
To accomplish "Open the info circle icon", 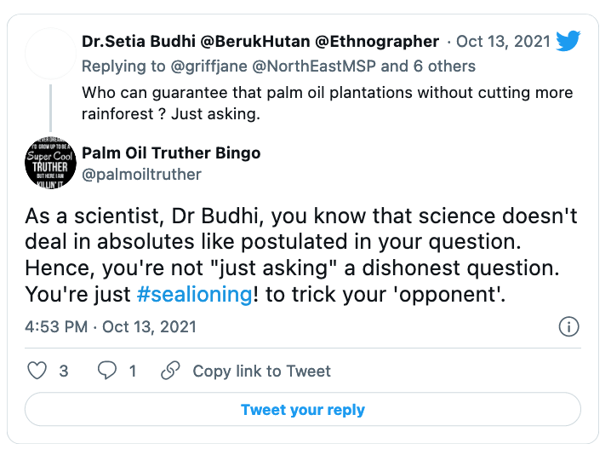I will click(x=568, y=326).
